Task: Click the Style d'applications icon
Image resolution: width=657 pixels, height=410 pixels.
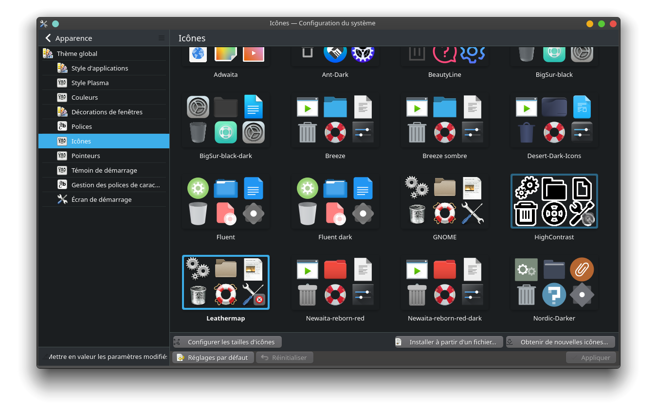Action: click(62, 68)
